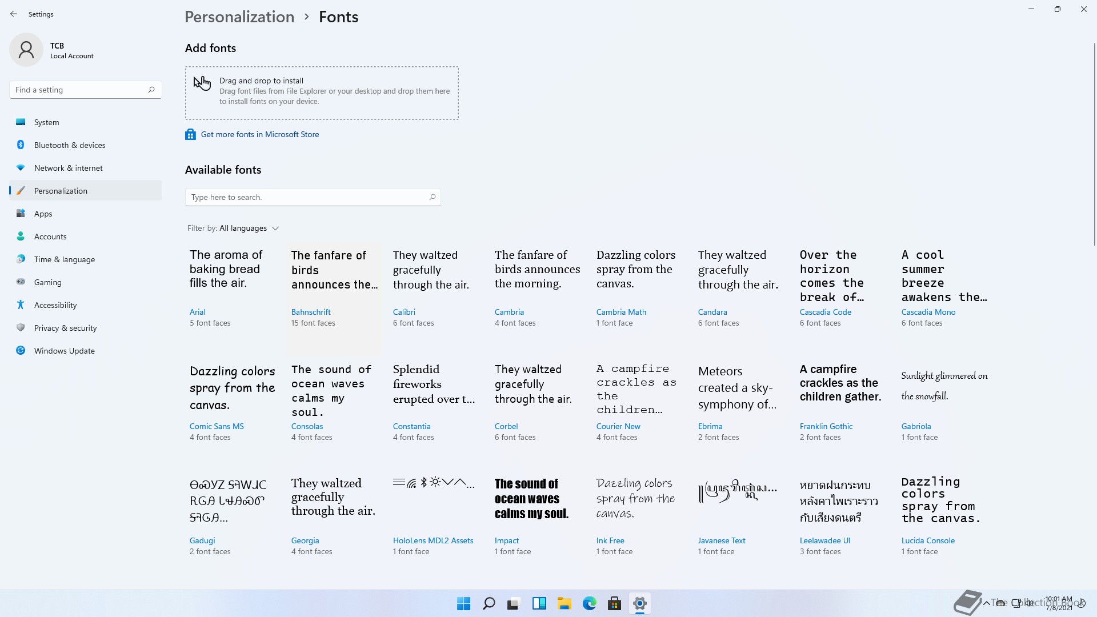
Task: Open the Calibri font link
Action: click(x=404, y=312)
